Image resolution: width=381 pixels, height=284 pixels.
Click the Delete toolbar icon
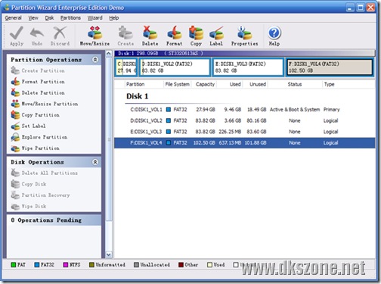[150, 33]
